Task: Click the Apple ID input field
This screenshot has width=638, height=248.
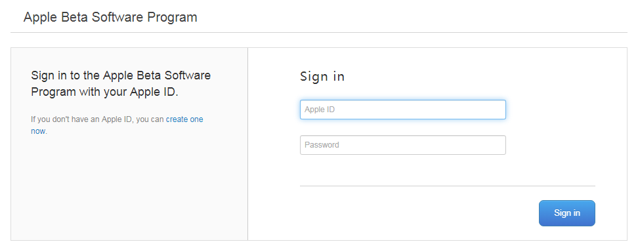Action: coord(403,110)
